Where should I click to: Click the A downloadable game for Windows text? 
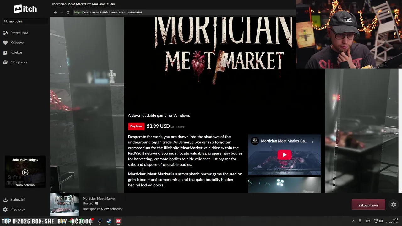click(x=159, y=116)
